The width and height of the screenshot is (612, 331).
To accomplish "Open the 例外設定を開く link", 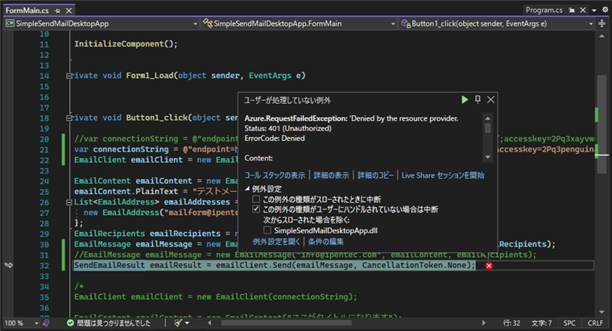I will point(276,242).
